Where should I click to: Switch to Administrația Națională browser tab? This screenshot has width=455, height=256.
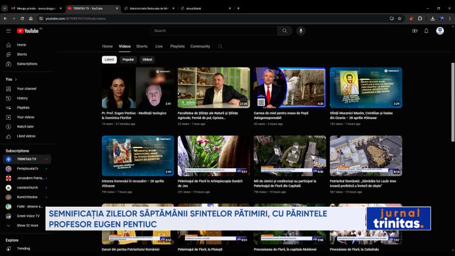pyautogui.click(x=149, y=8)
